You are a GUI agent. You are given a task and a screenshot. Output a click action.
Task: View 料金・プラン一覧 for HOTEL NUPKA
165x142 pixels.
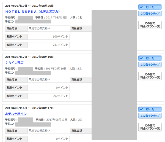click(x=150, y=25)
